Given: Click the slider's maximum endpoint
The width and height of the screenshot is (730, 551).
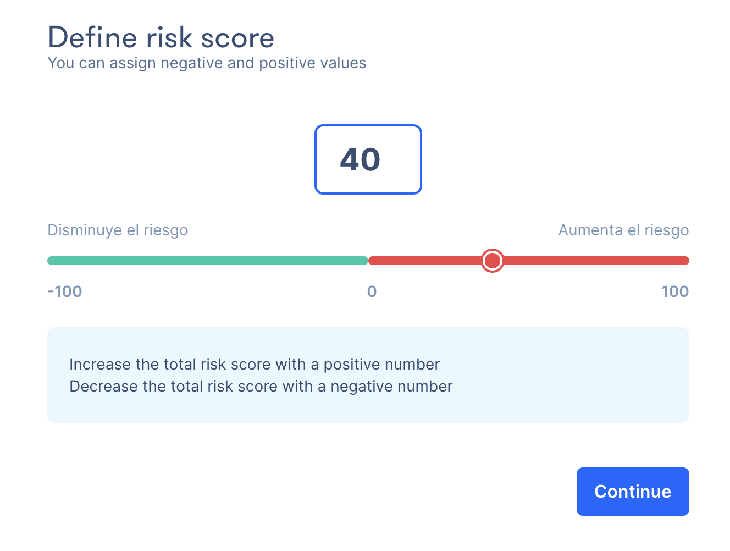Looking at the screenshot, I should tap(686, 260).
